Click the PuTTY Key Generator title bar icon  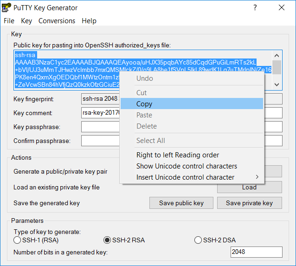point(6,8)
